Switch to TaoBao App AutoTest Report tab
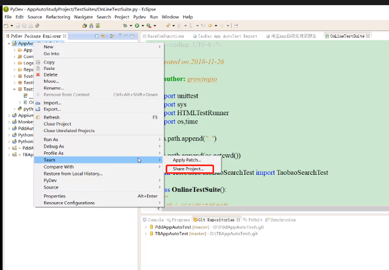389x270 pixels. point(225,36)
